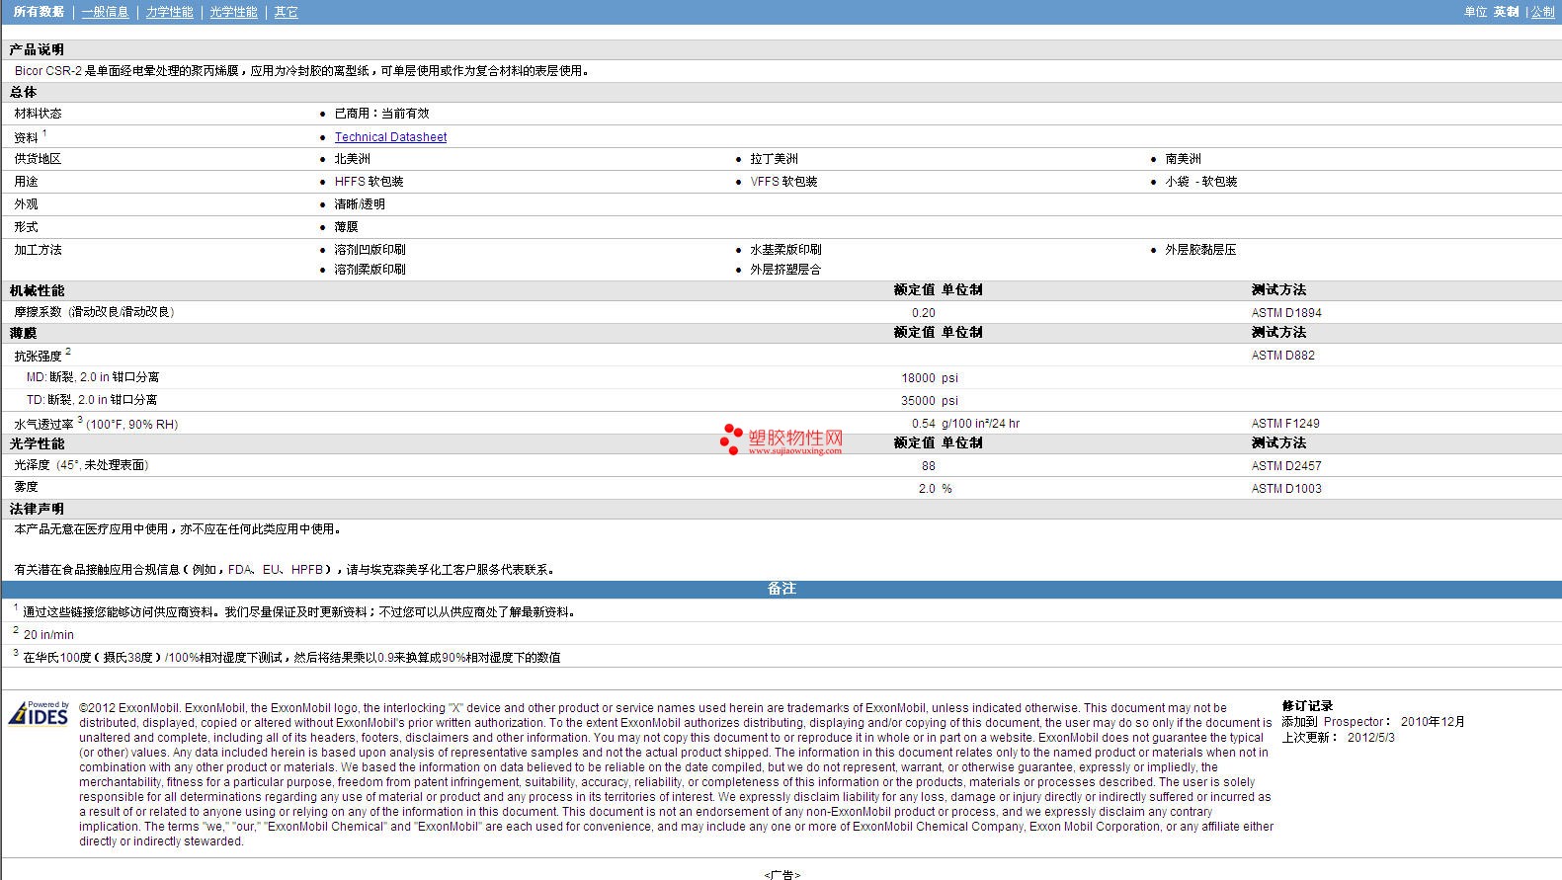Switch to the 其它 tab
This screenshot has width=1562, height=880.
[286, 12]
